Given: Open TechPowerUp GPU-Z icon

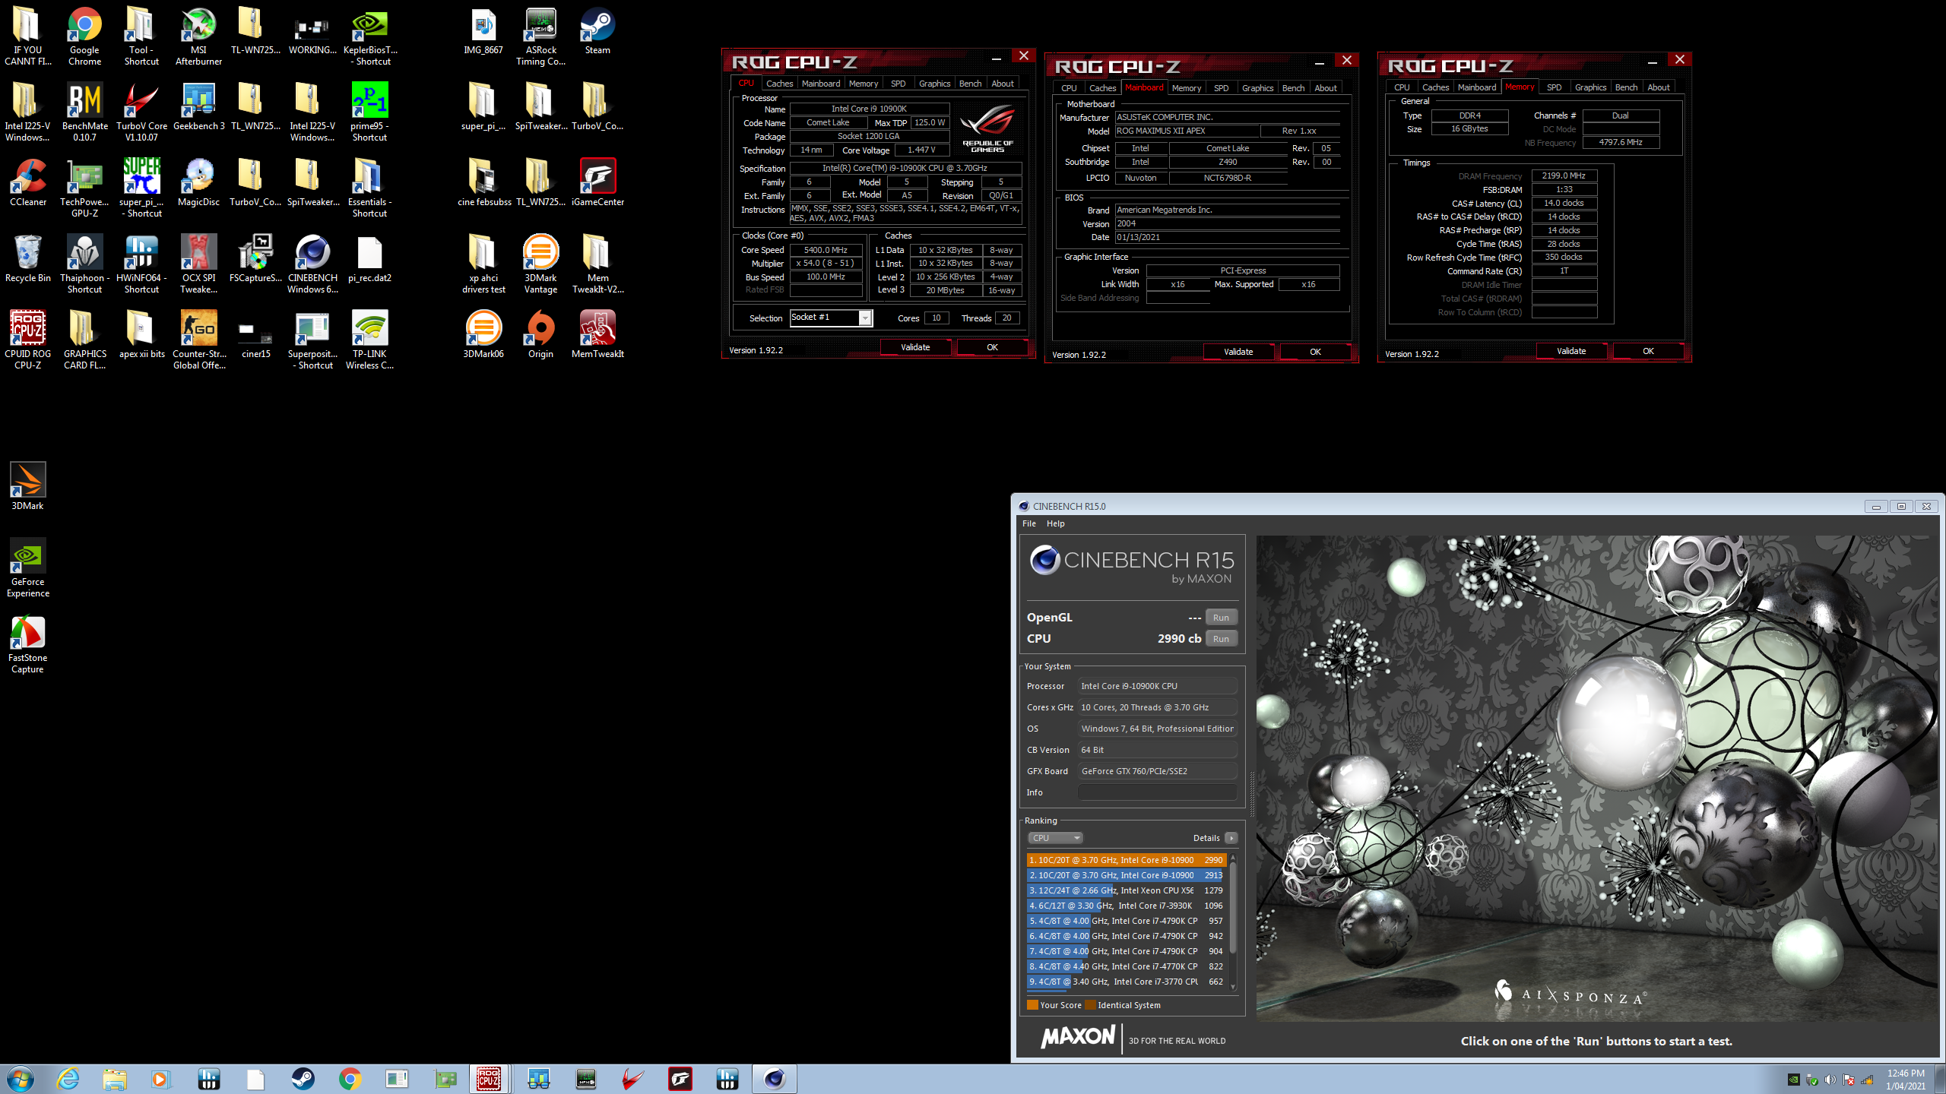Looking at the screenshot, I should point(84,188).
